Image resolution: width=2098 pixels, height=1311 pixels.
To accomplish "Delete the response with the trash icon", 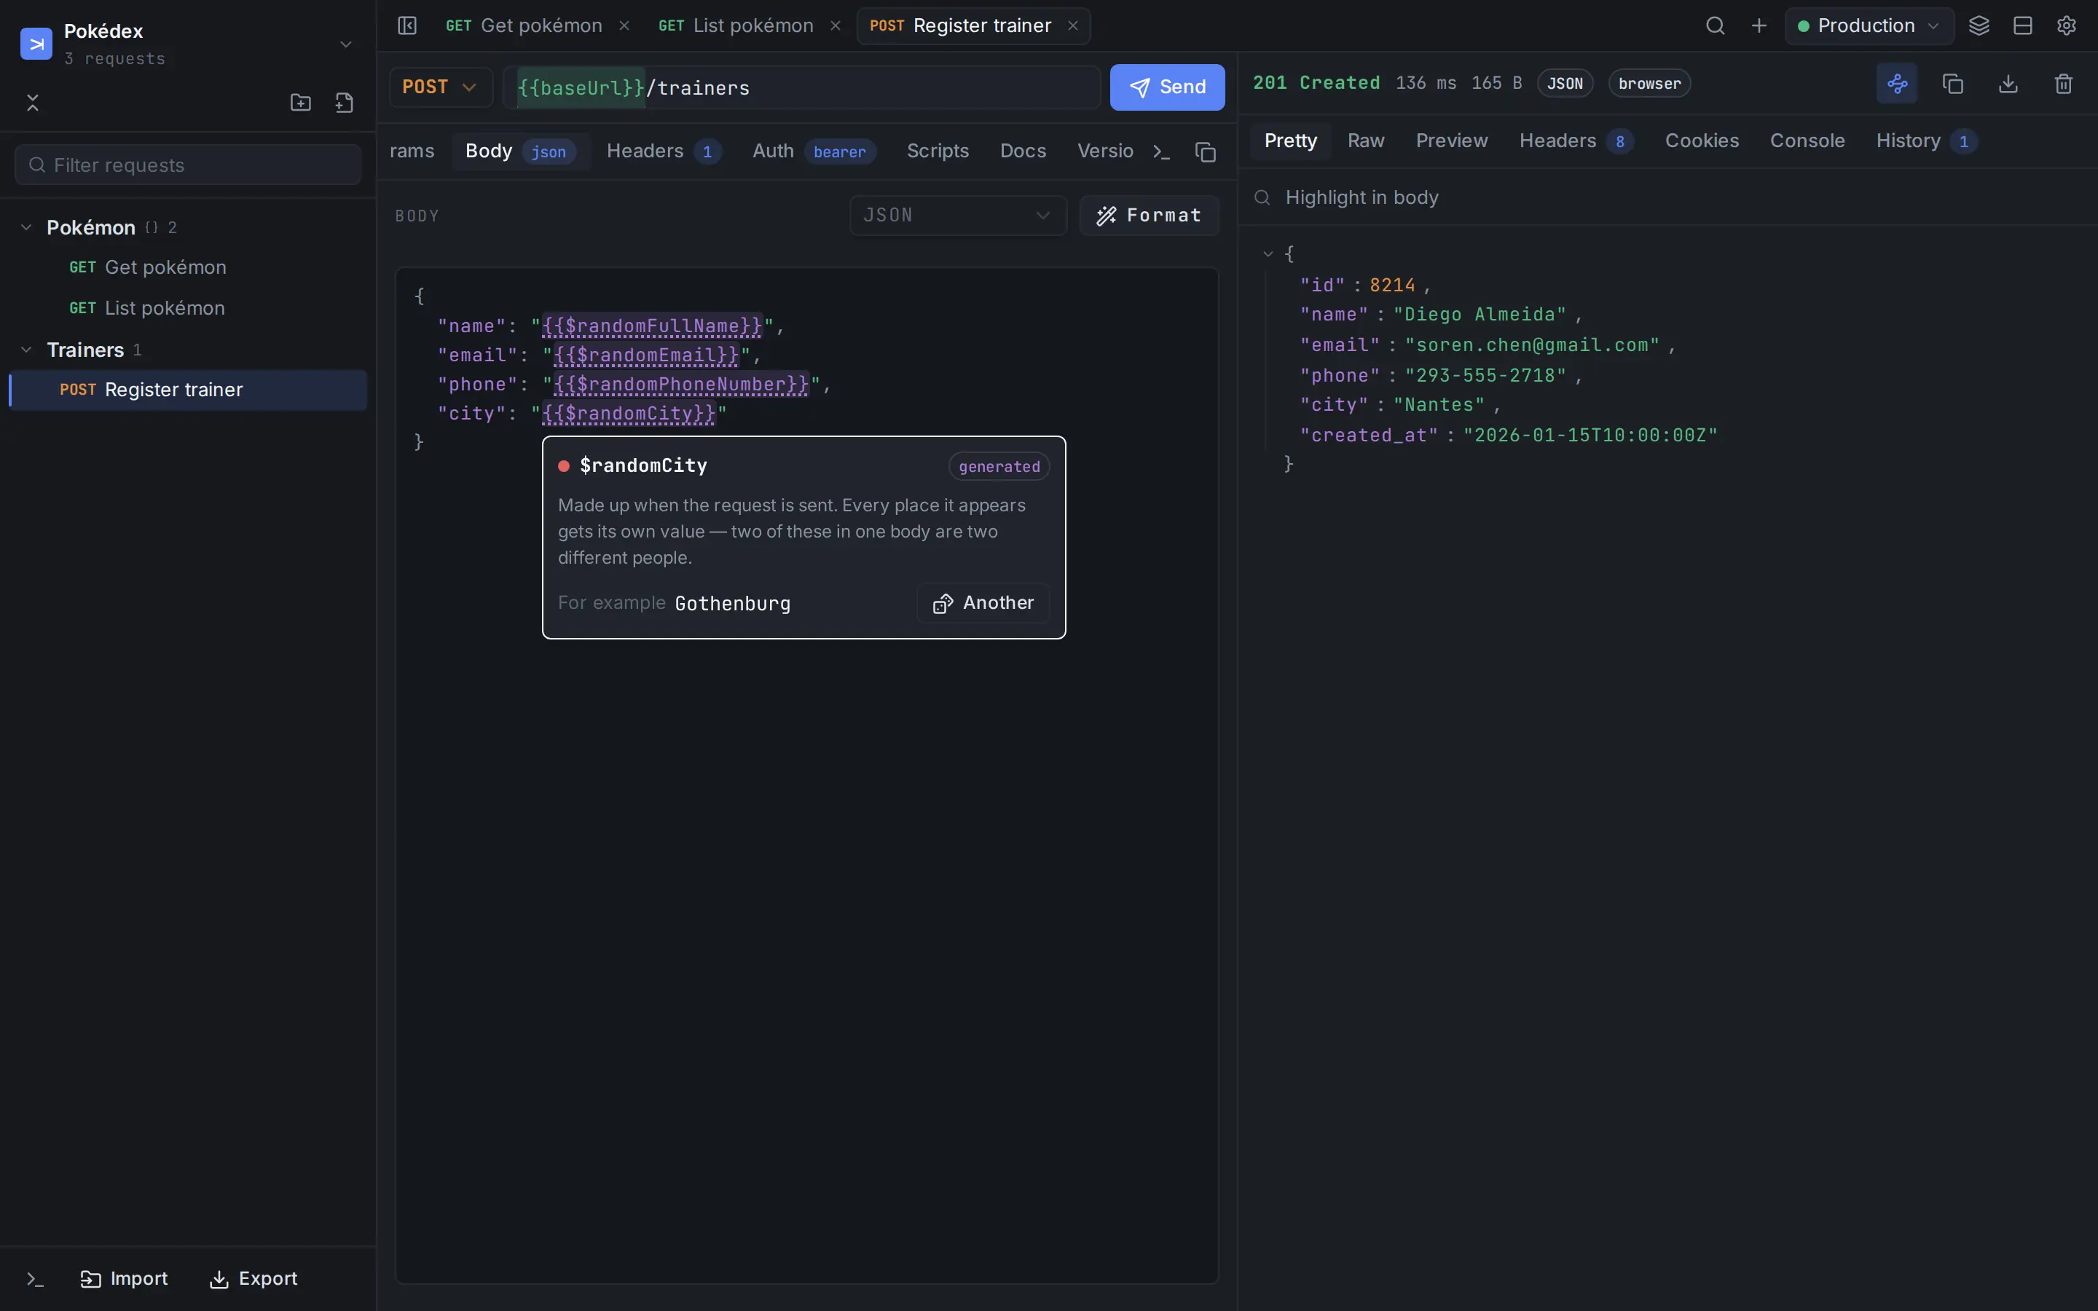I will pos(2063,83).
